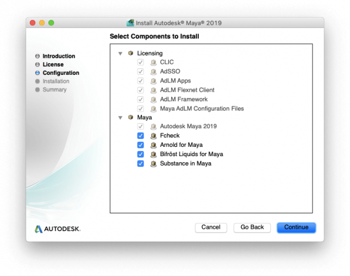
Task: Go Back to the previous step
Action: 252,228
